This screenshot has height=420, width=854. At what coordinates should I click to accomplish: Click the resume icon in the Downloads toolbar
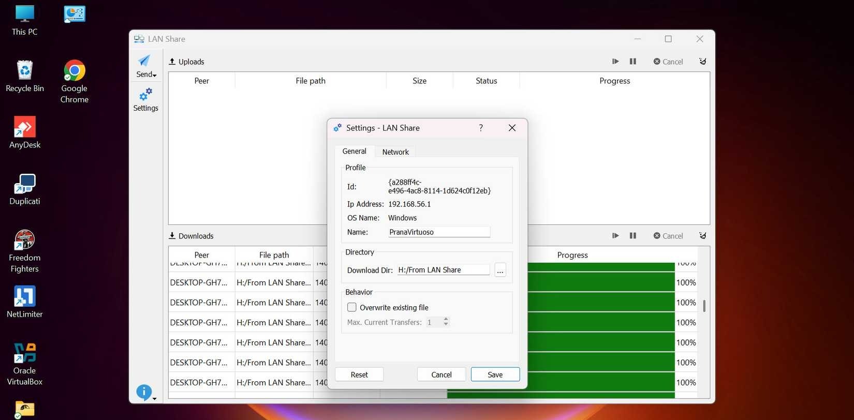click(x=615, y=236)
